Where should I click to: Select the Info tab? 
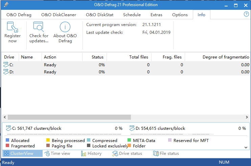point(201,15)
